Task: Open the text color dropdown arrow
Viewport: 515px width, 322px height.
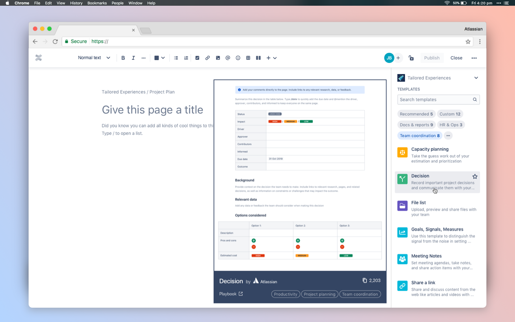Action: [x=163, y=58]
